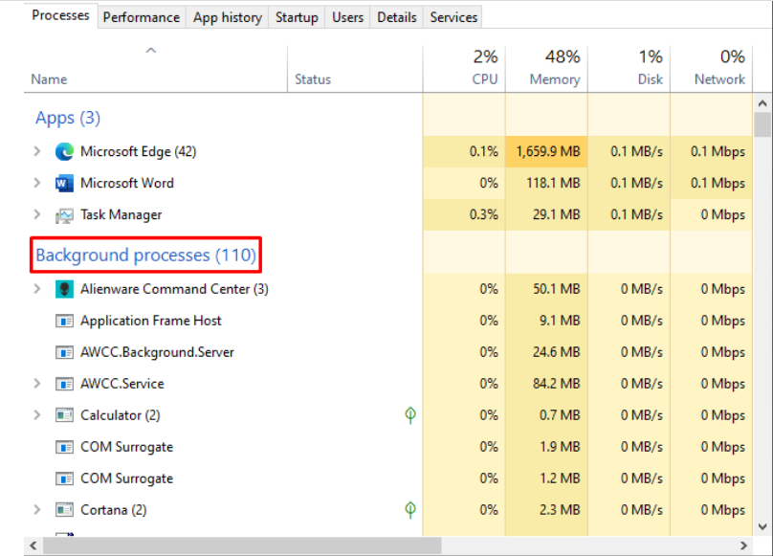
Task: Click the vertical scrollbar thumb
Action: (762, 124)
